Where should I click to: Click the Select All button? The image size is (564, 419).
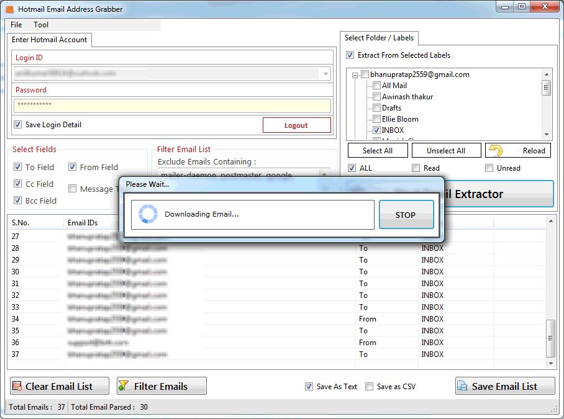tap(378, 151)
